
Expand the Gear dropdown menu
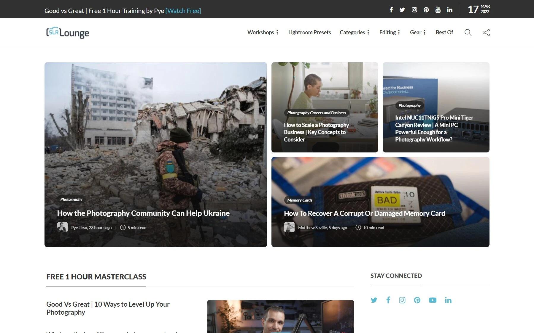point(418,33)
